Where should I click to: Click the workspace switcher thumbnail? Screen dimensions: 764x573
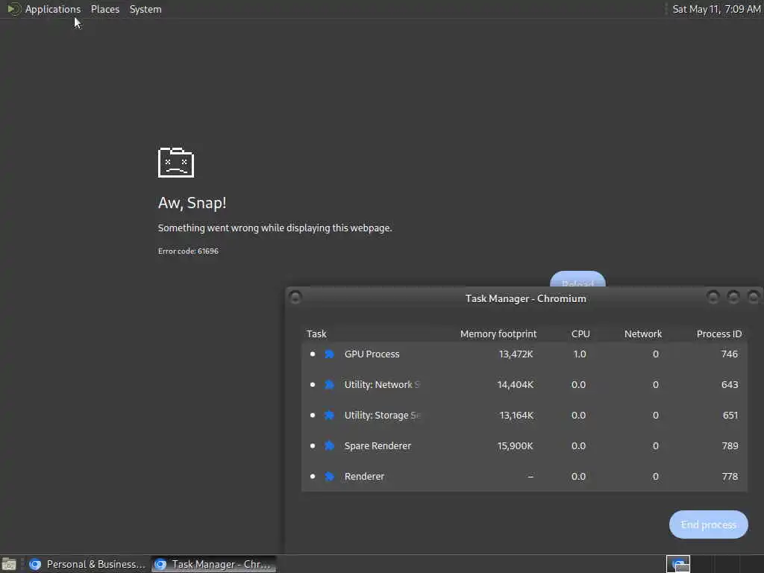(678, 564)
